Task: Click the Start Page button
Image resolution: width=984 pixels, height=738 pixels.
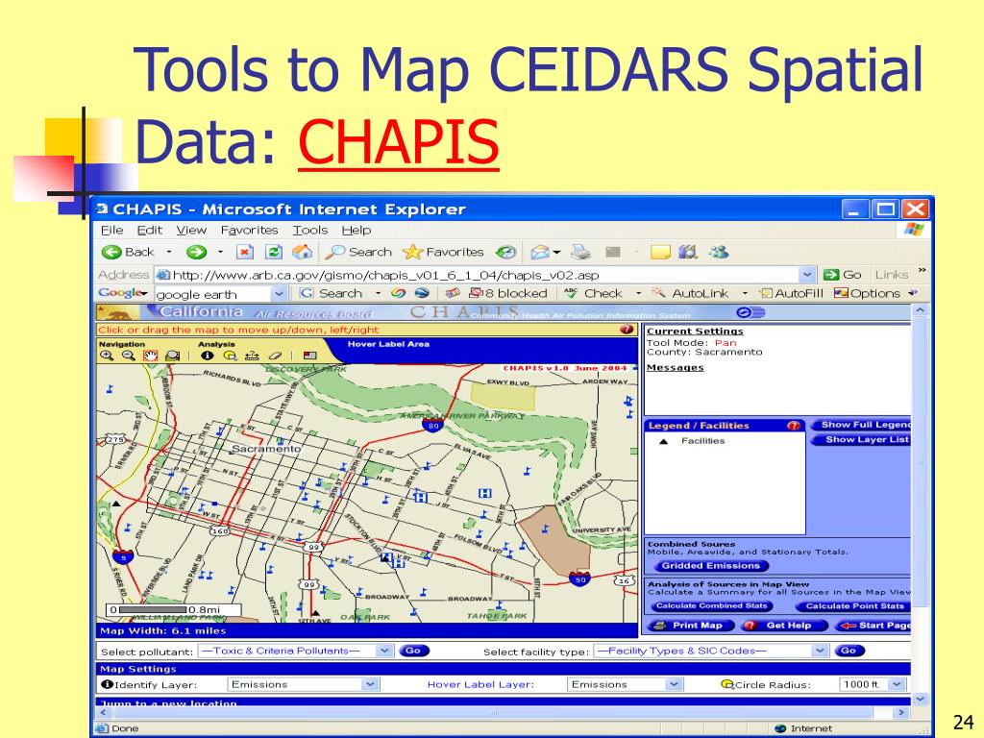Action: (x=873, y=625)
